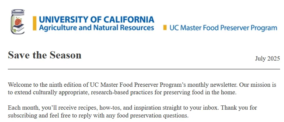Viewport: 284px width, 122px height.
Task: Open UC Master Food Preserver Program link
Action: pyautogui.click(x=223, y=28)
